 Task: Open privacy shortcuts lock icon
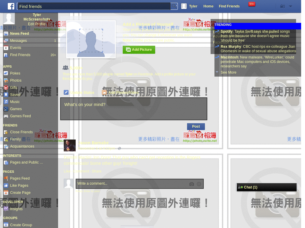point(282,7)
